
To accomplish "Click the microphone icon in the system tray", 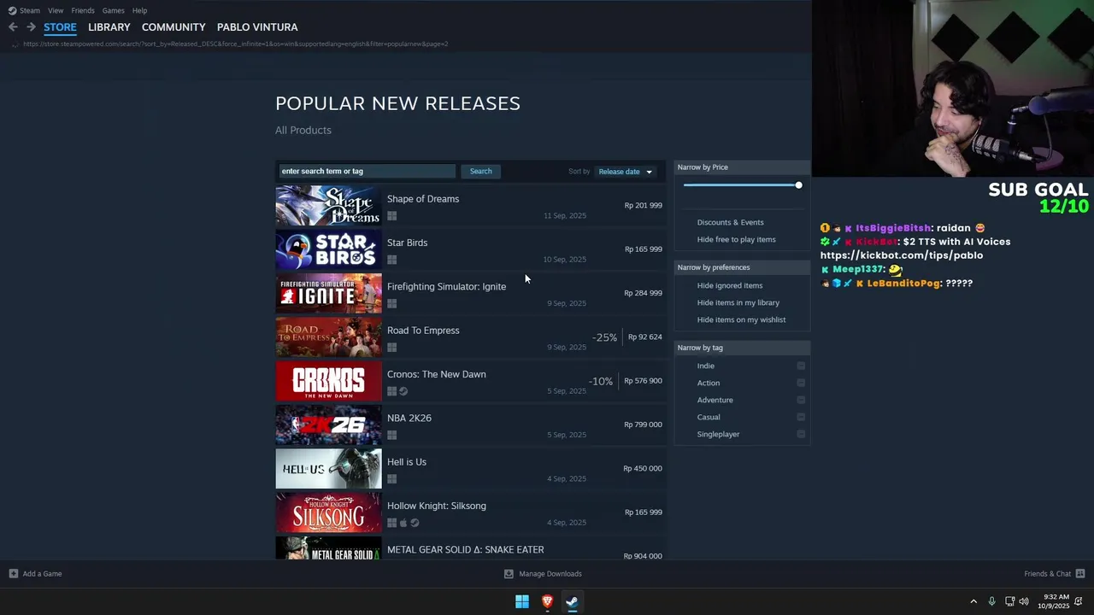I will (991, 601).
